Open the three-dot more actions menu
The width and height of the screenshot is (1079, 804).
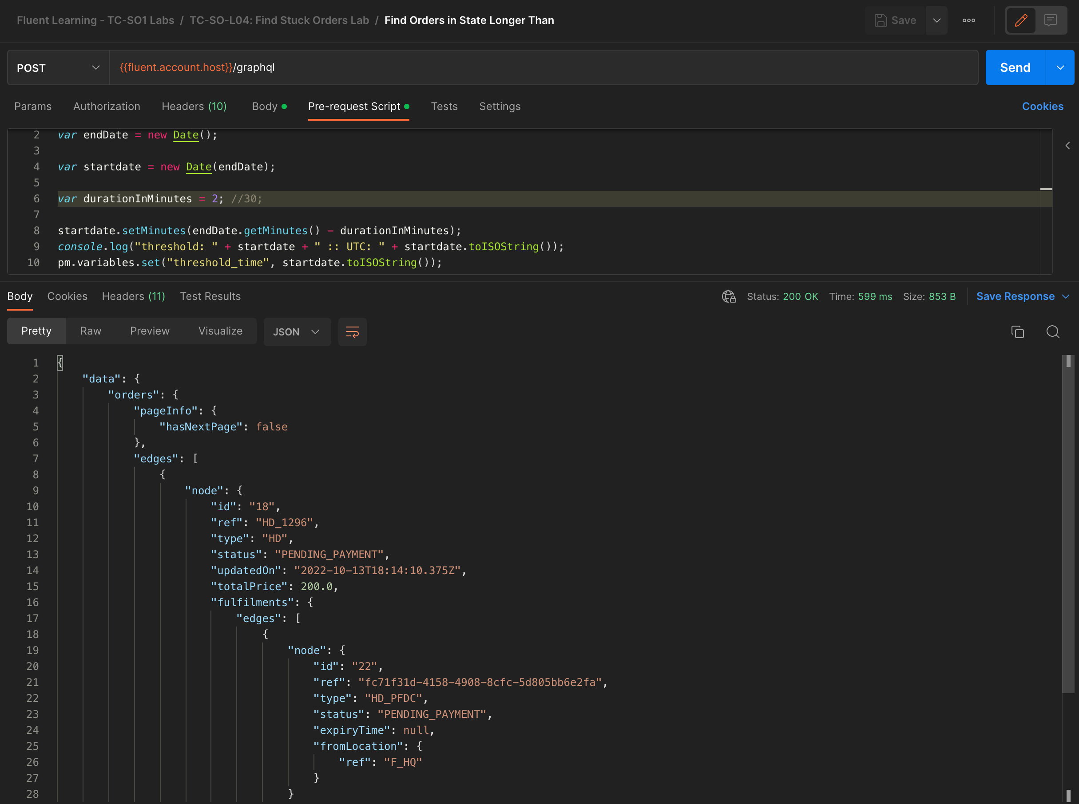[x=968, y=20]
